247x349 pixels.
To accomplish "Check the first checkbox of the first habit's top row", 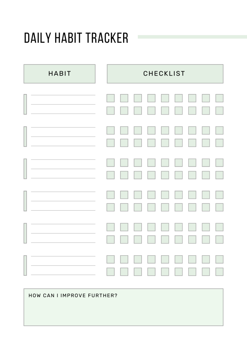I will pos(111,98).
